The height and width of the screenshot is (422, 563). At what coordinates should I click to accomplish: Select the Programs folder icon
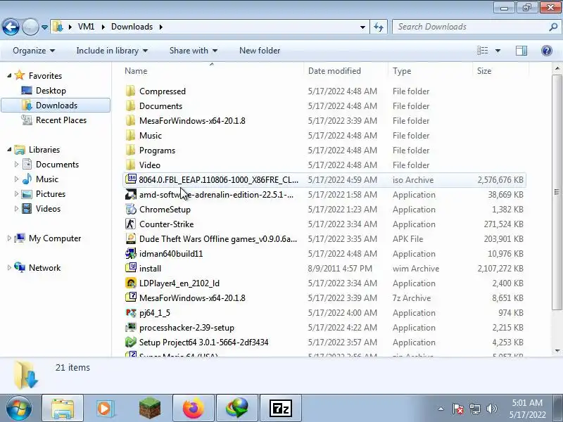click(x=131, y=150)
